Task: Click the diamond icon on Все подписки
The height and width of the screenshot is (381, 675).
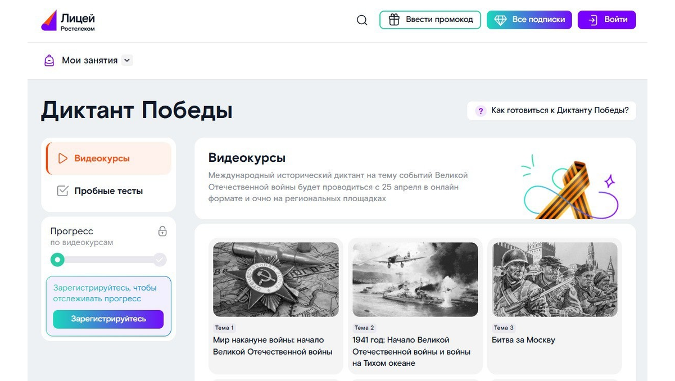Action: (500, 20)
